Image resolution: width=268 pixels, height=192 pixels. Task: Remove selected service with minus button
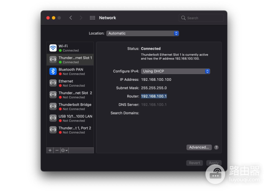coord(57,150)
